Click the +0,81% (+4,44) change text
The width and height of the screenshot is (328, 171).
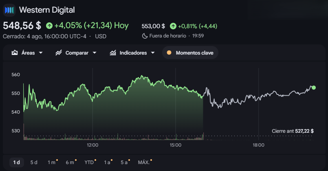click(x=198, y=26)
